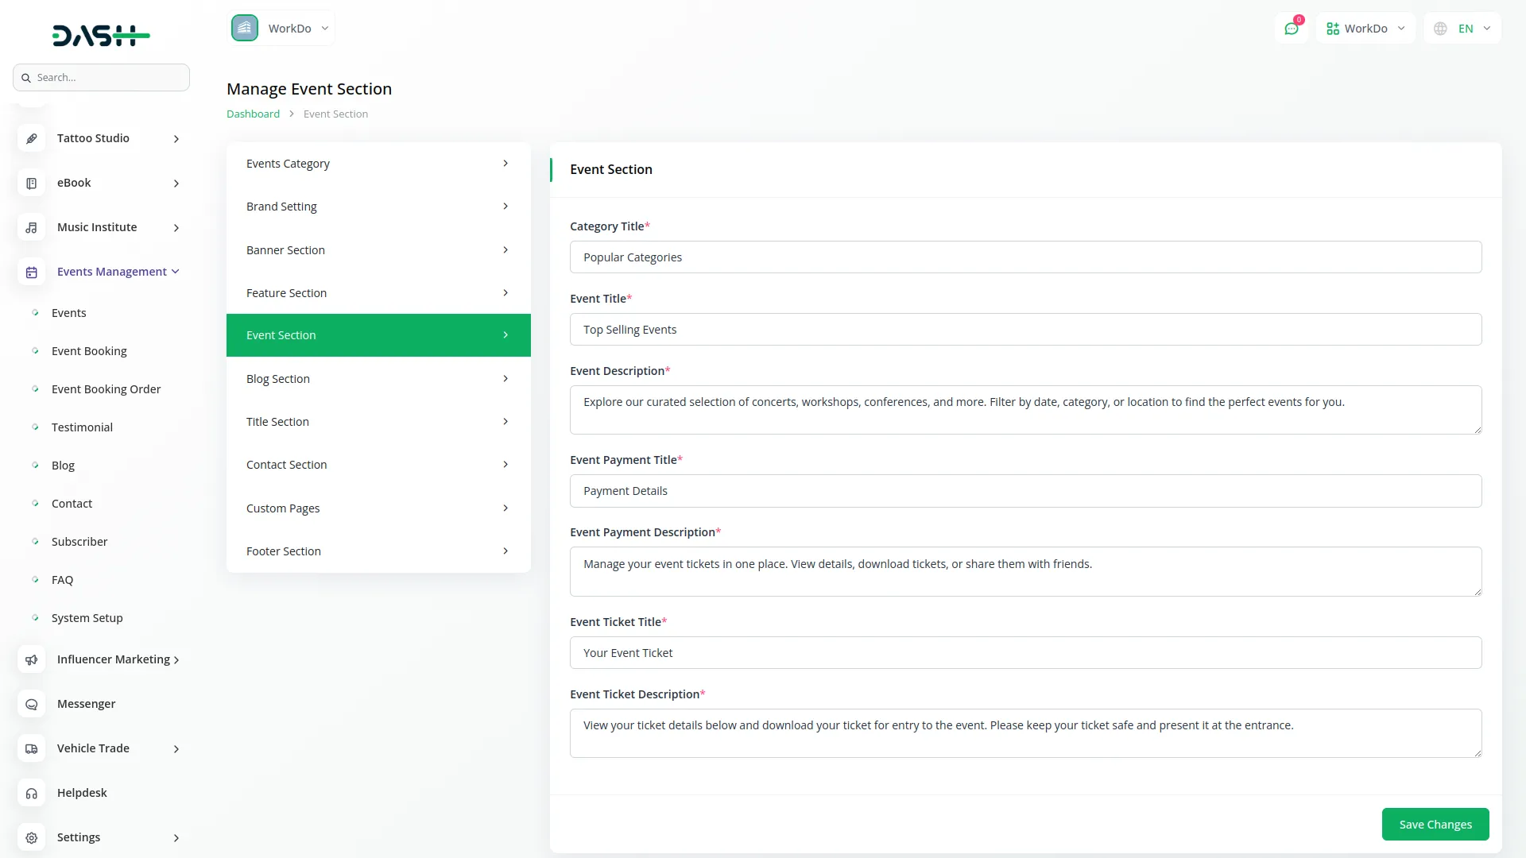The height and width of the screenshot is (858, 1526).
Task: Go to the Dashboard breadcrumb link
Action: coord(253,114)
